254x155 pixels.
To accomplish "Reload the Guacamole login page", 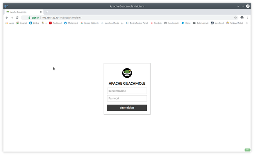I will click(17, 18).
